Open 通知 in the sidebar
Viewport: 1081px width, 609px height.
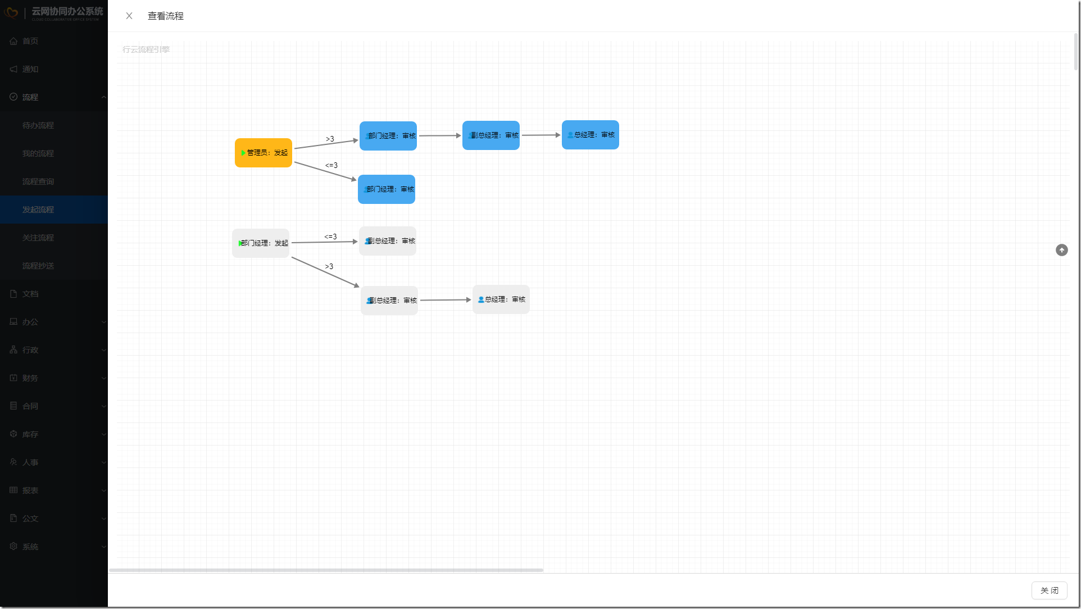[54, 69]
